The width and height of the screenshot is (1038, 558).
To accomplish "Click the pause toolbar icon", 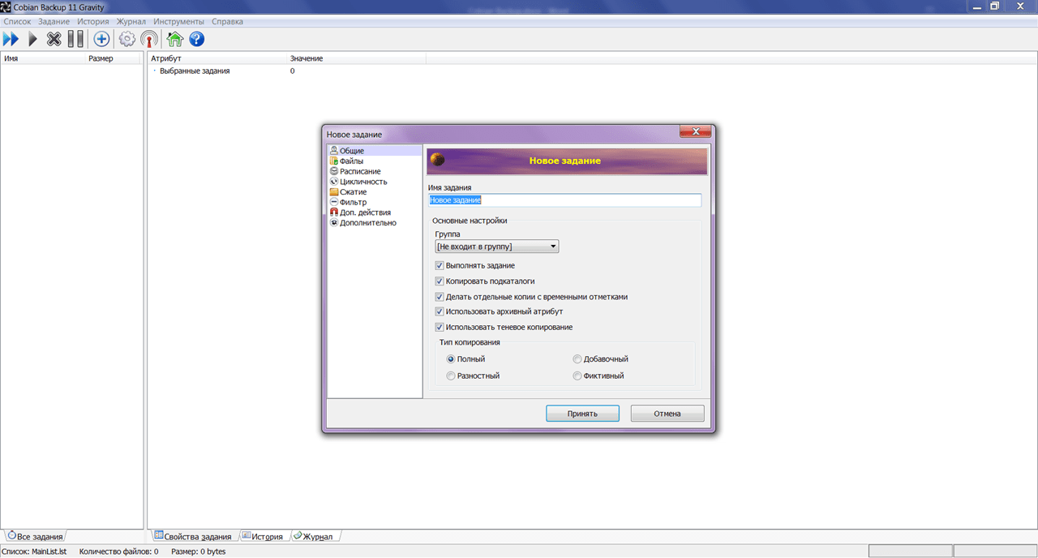I will pyautogui.click(x=75, y=39).
